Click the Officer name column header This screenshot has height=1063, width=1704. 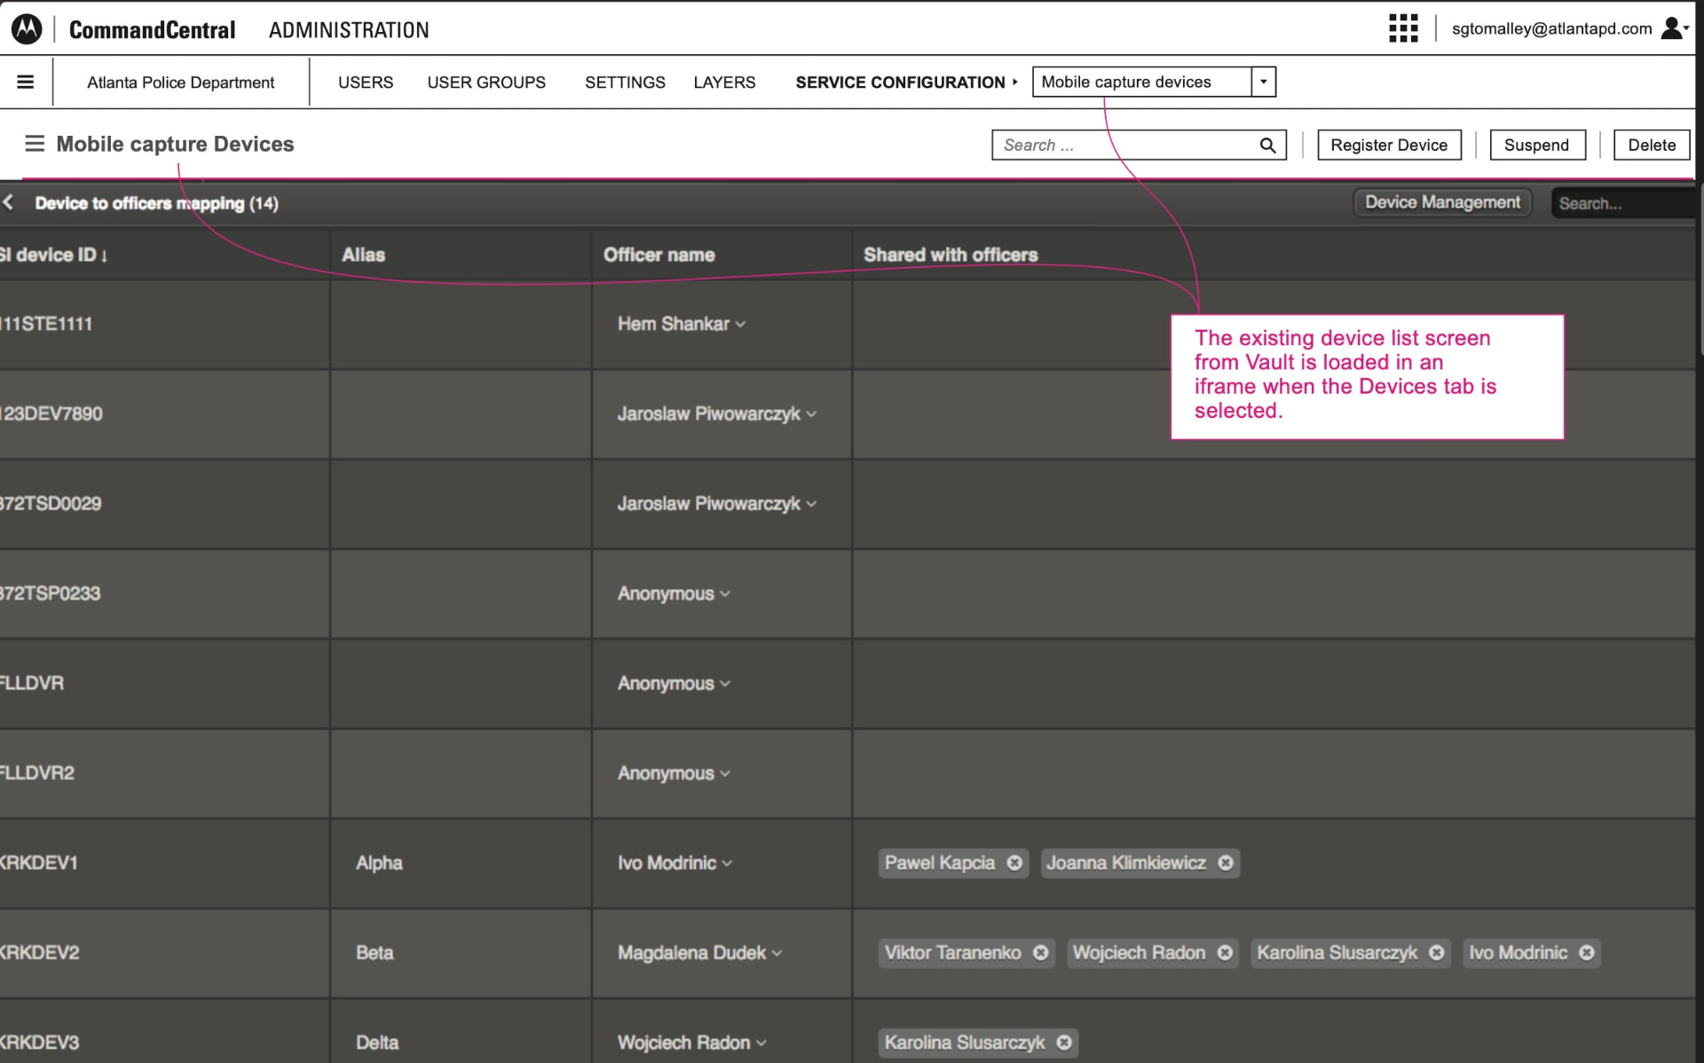tap(659, 255)
